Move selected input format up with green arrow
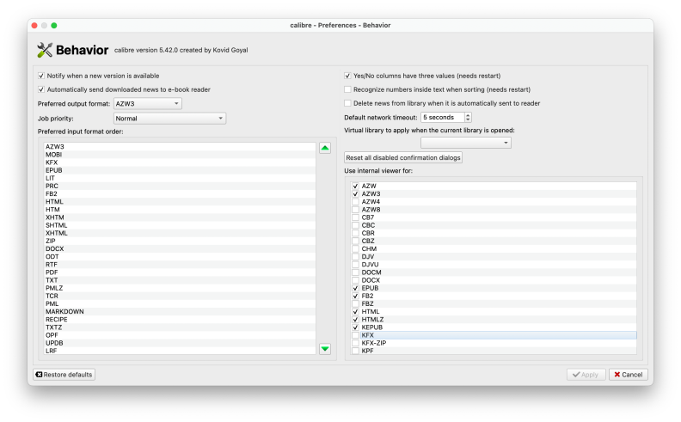 [325, 148]
